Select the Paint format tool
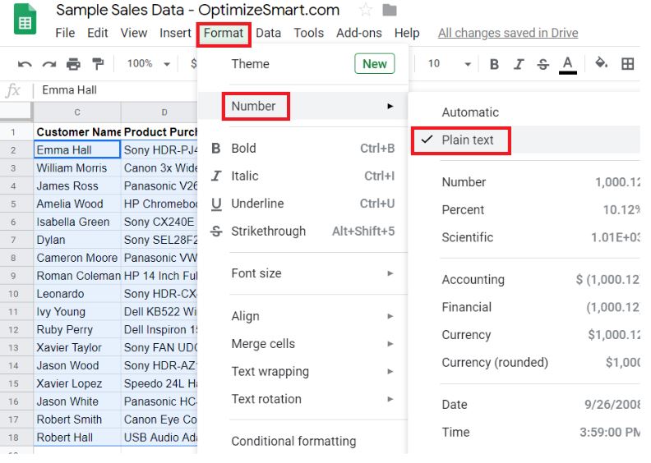The width and height of the screenshot is (651, 463). 98,64
